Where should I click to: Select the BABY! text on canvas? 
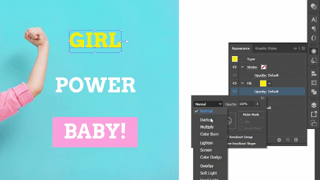(95, 131)
